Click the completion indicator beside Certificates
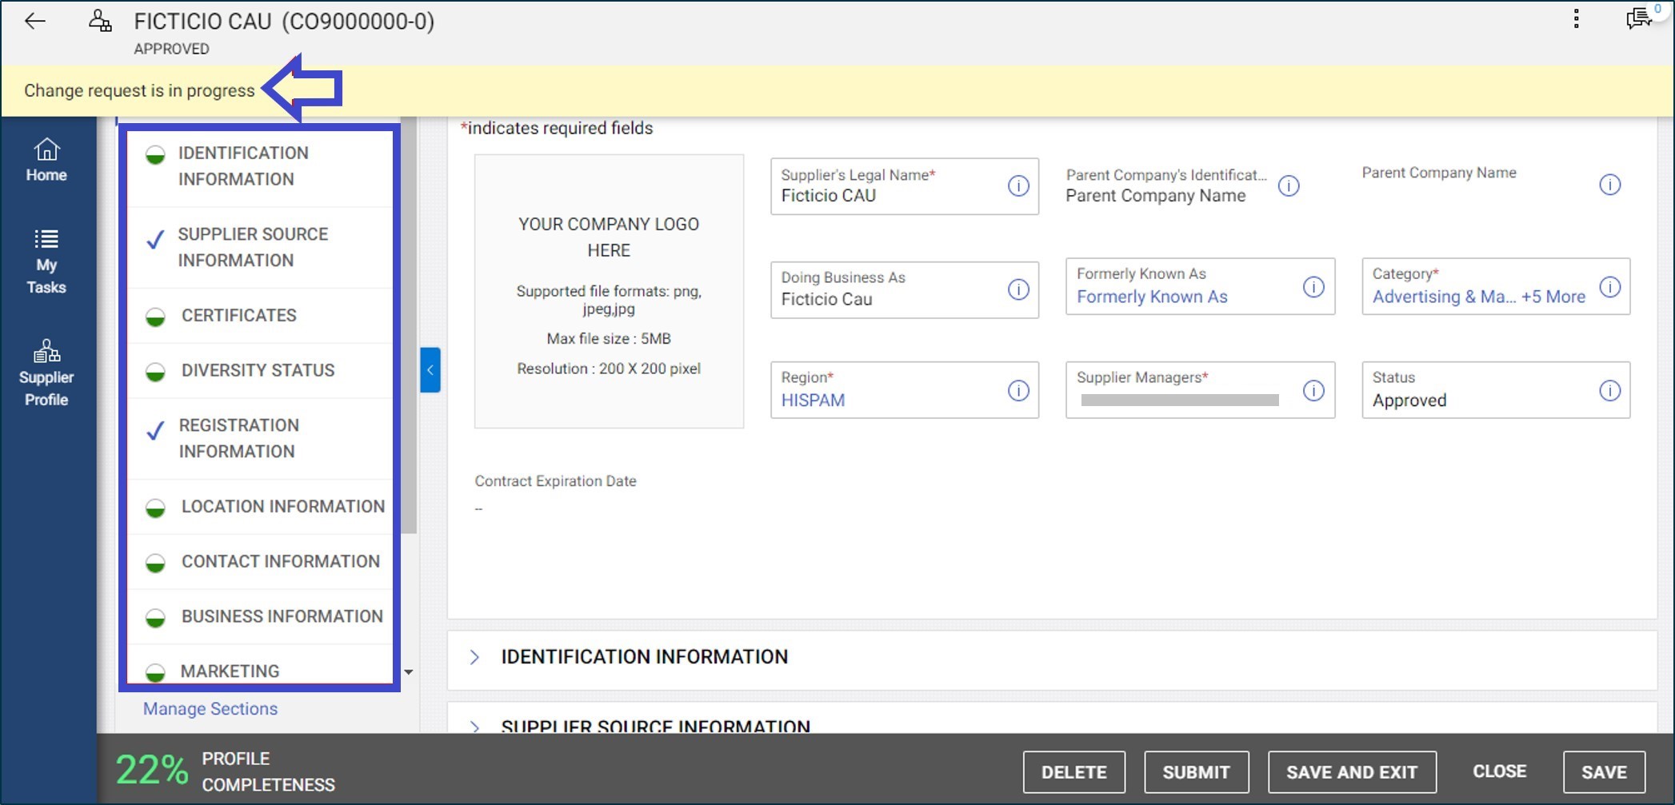Image resolution: width=1675 pixels, height=805 pixels. pyautogui.click(x=154, y=314)
